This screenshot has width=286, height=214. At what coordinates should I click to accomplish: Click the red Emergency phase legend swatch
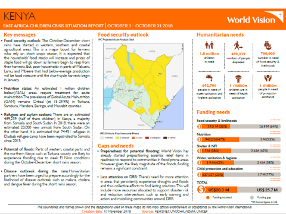pos(147,138)
